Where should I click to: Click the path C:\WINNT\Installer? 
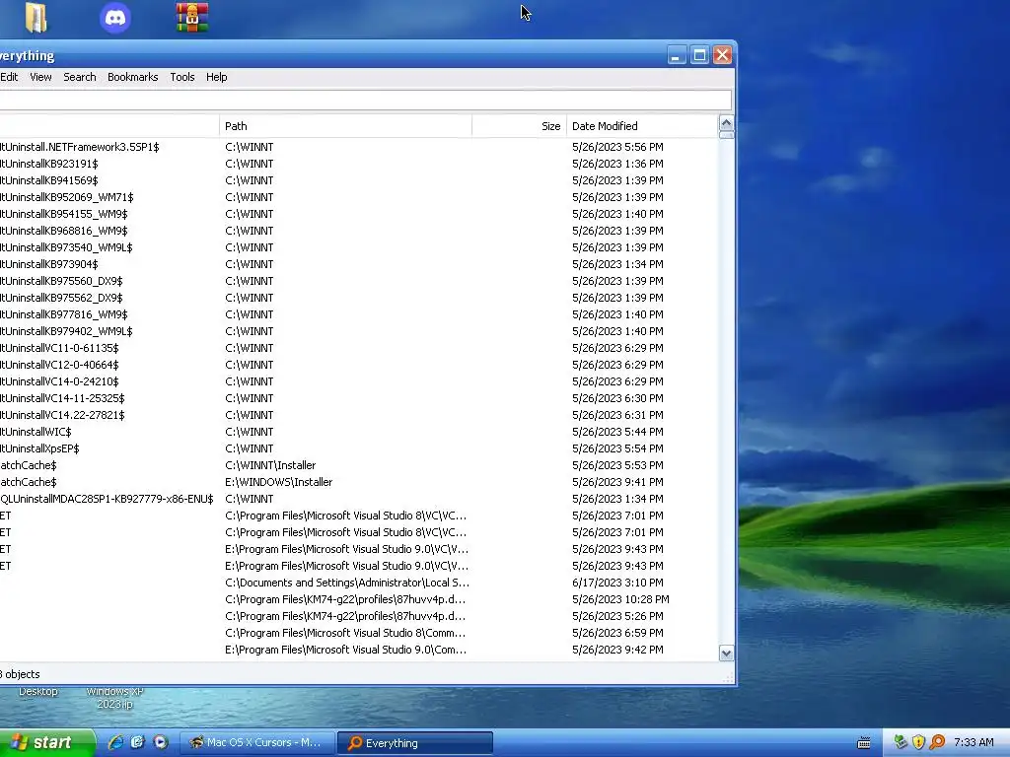[270, 465]
